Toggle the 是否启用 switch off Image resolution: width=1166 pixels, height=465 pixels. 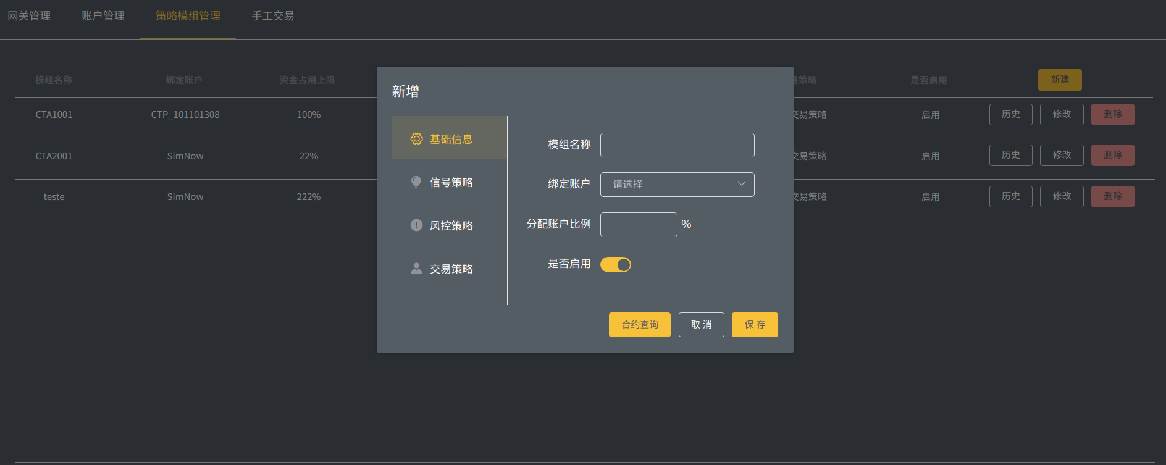coord(615,264)
